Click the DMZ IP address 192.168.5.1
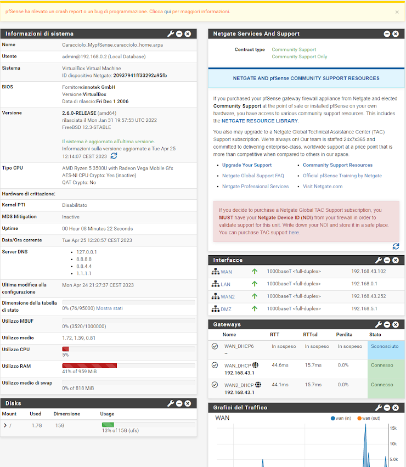 364,308
